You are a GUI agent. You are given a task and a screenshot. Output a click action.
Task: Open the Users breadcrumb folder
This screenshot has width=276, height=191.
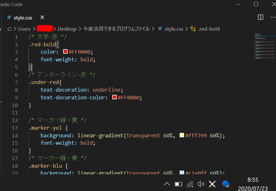[x=25, y=29]
